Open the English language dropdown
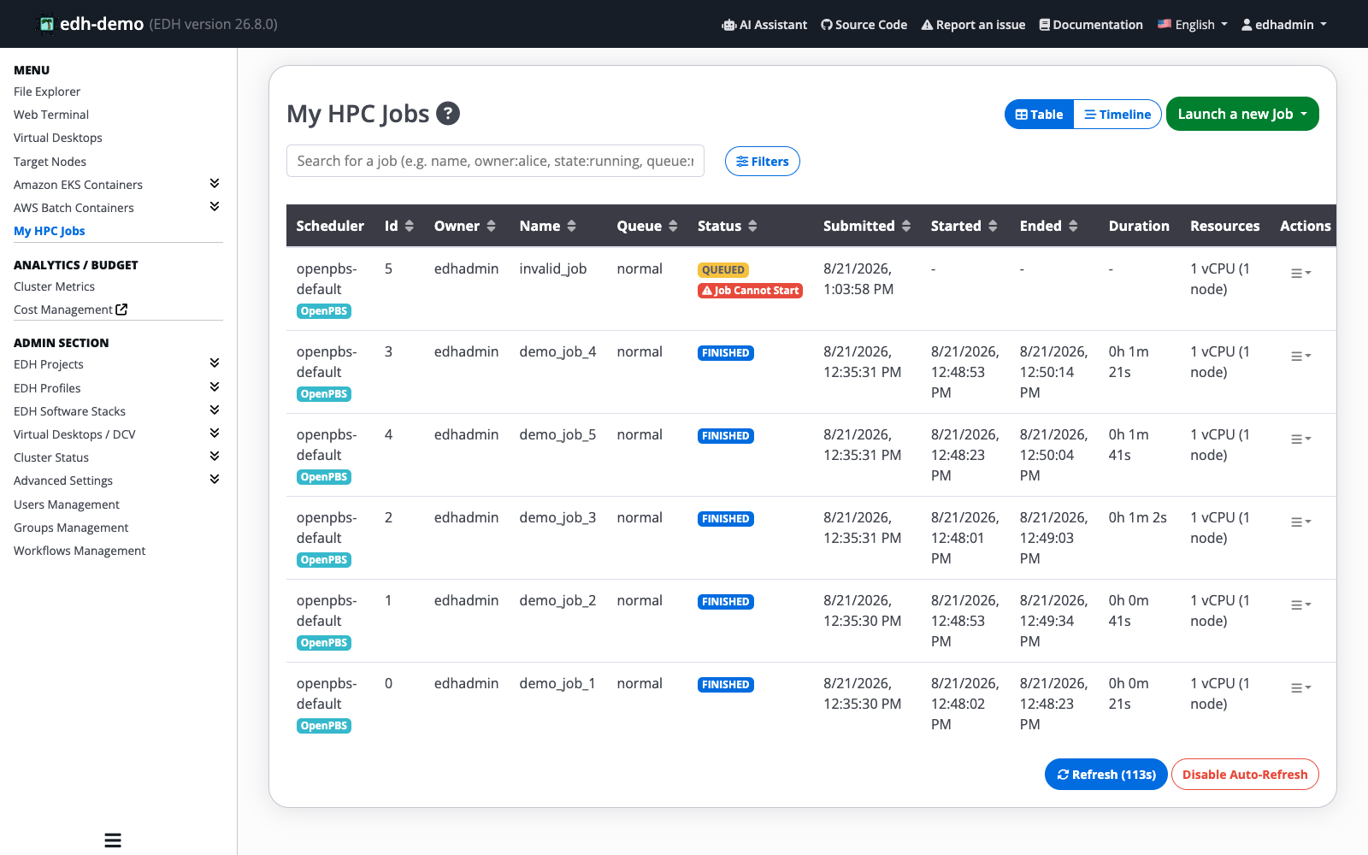Screen dimensions: 1368x855 (x=1193, y=25)
